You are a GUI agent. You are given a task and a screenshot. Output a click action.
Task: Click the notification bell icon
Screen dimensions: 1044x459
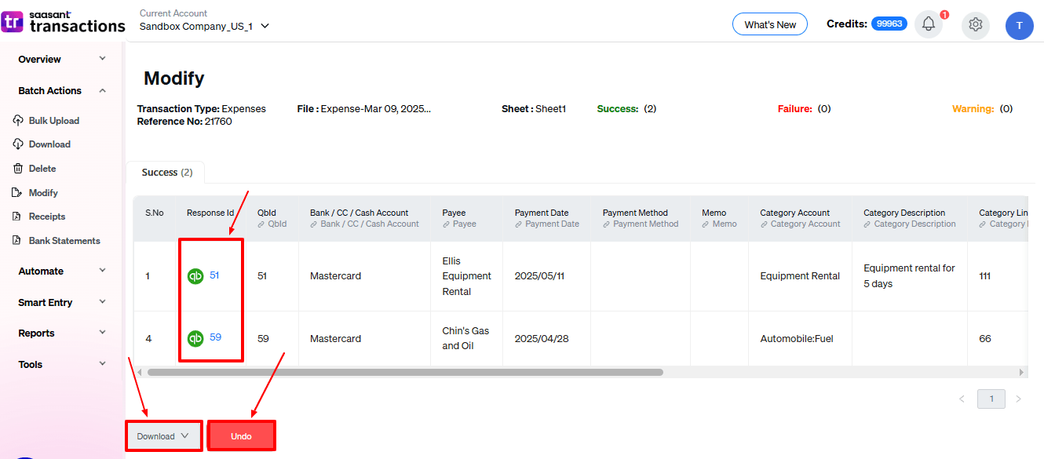(x=929, y=24)
